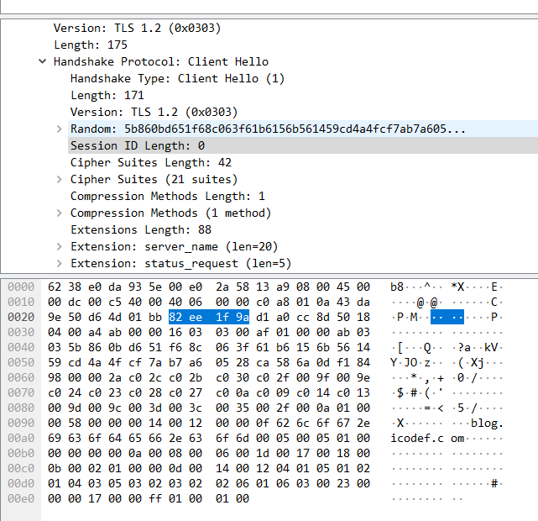This screenshot has width=538, height=521.
Task: Expand the status_request extension arrow
Action: [59, 263]
